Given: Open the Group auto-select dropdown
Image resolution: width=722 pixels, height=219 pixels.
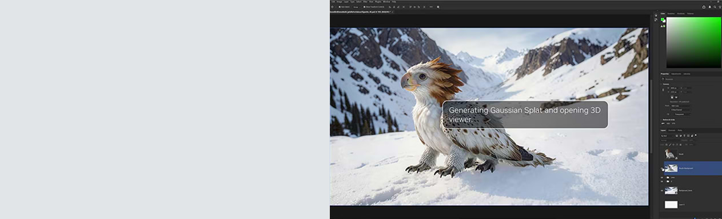Looking at the screenshot, I should tap(356, 7).
